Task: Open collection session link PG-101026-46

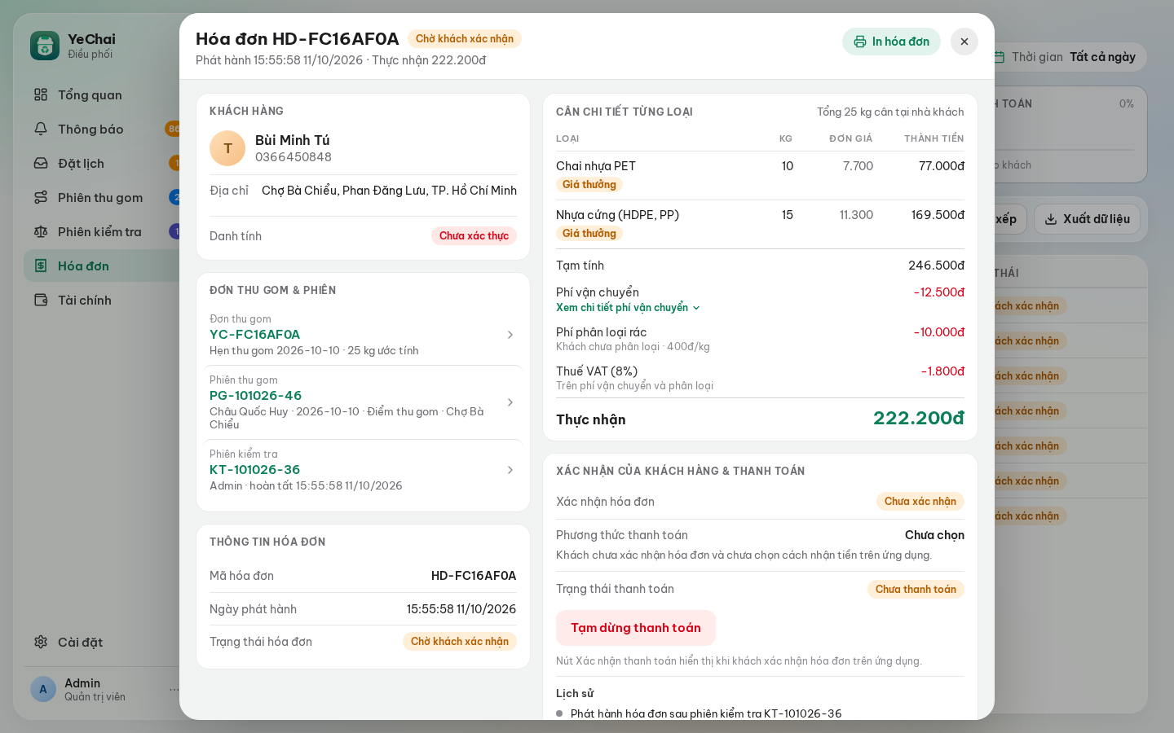Action: coord(255,396)
